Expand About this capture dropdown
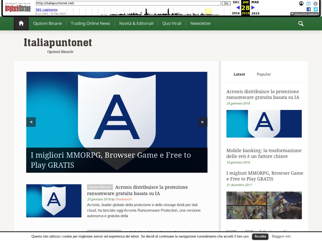322x241 pixels. click(304, 14)
